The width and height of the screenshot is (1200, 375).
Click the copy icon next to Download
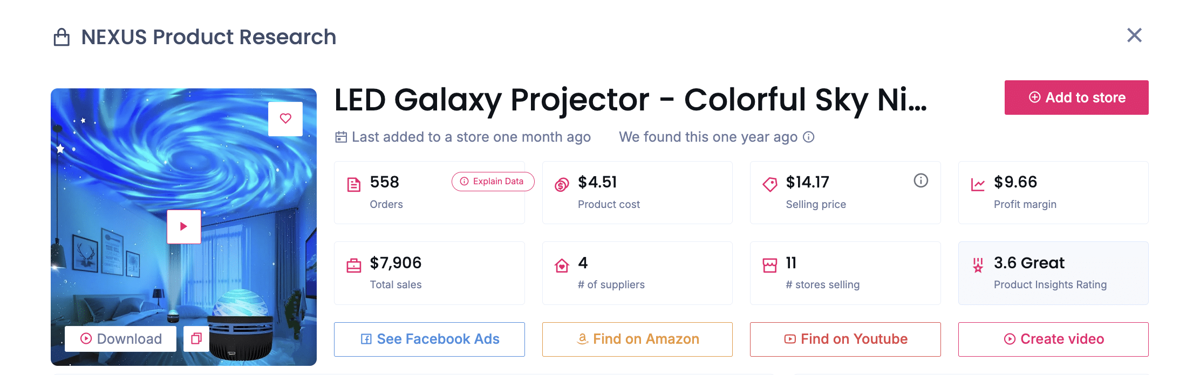[196, 338]
